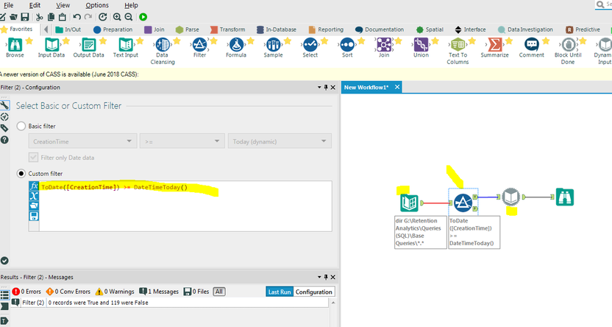The height and width of the screenshot is (327, 612).
Task: Open the Help question mark icon in configuration sidebar
Action: coord(4,139)
